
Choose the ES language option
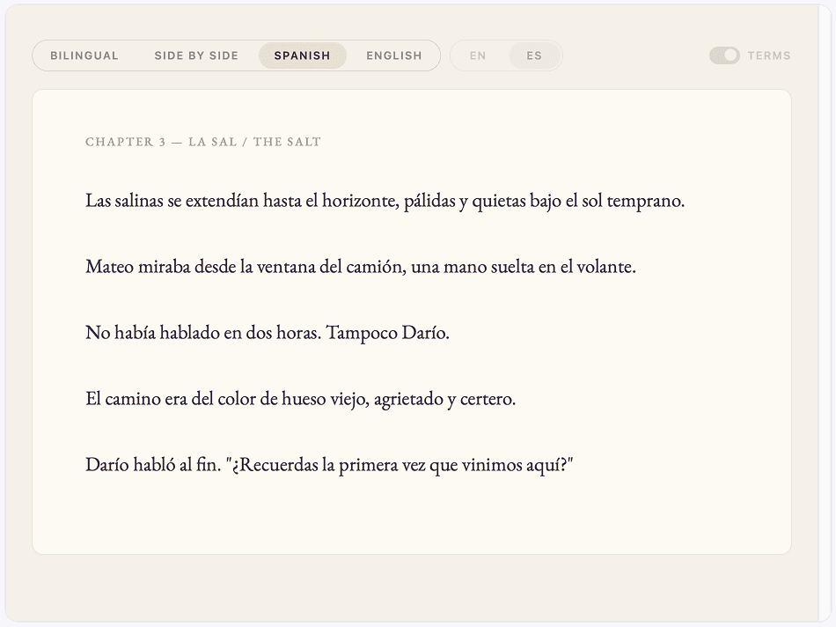point(534,55)
